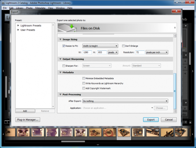196x148 pixels.
Task: Click the height field showing 853
Action: (102, 52)
